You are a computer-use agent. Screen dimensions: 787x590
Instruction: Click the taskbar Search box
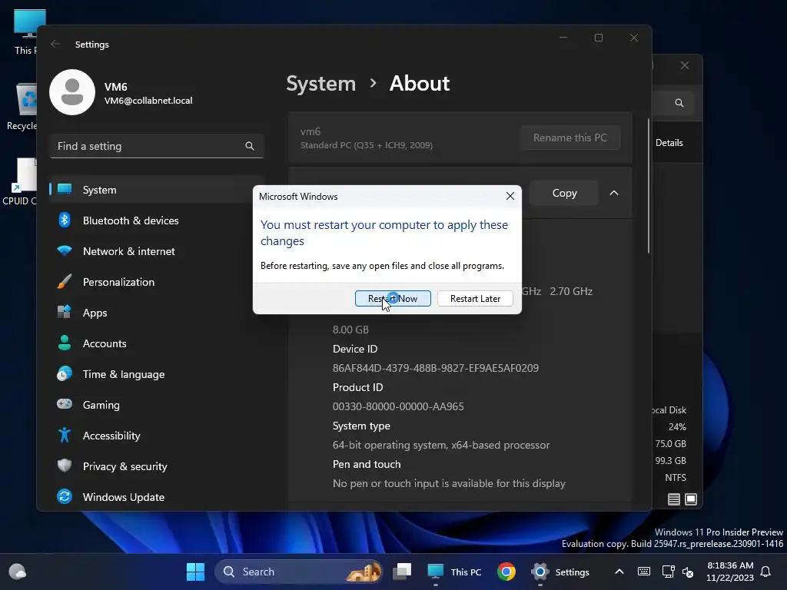click(299, 572)
